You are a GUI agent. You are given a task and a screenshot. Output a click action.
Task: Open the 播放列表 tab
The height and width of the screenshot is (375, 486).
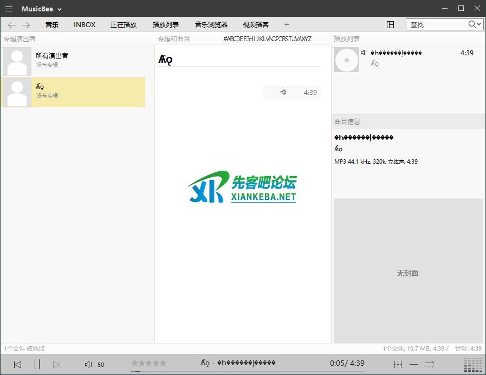pos(166,24)
